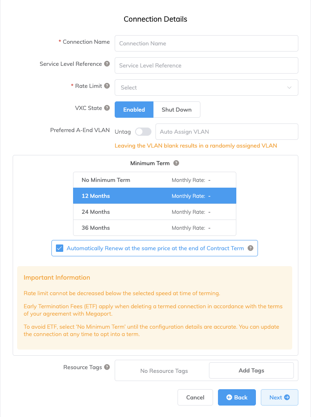Open help for automatic renewal option
Viewport: 311px width, 417px height.
250,248
